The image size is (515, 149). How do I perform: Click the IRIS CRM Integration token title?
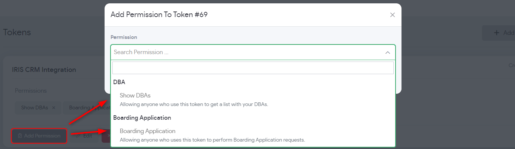coord(44,70)
